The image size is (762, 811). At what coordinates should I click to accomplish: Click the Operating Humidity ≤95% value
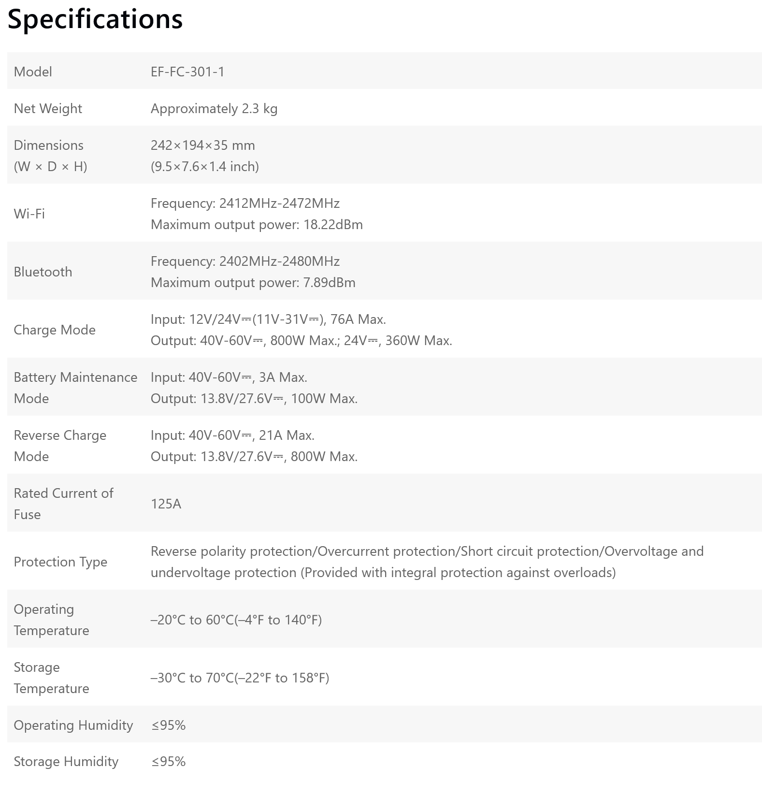click(168, 725)
